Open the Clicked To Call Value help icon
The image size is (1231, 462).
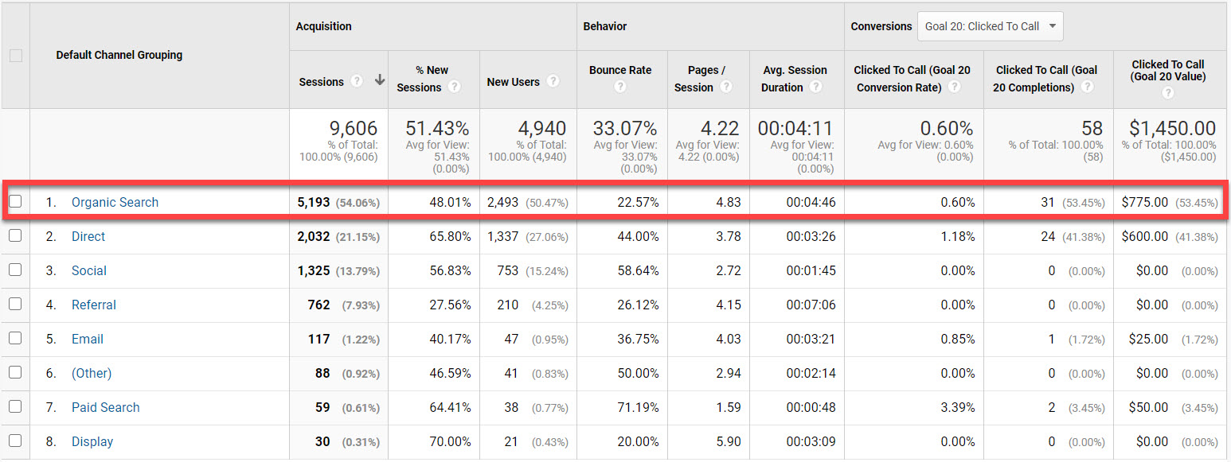click(x=1167, y=92)
